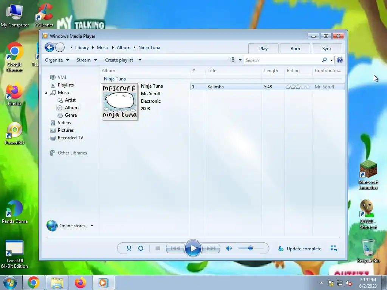Click the Previous track button
Image resolution: width=387 pixels, height=290 pixels.
pyautogui.click(x=175, y=248)
